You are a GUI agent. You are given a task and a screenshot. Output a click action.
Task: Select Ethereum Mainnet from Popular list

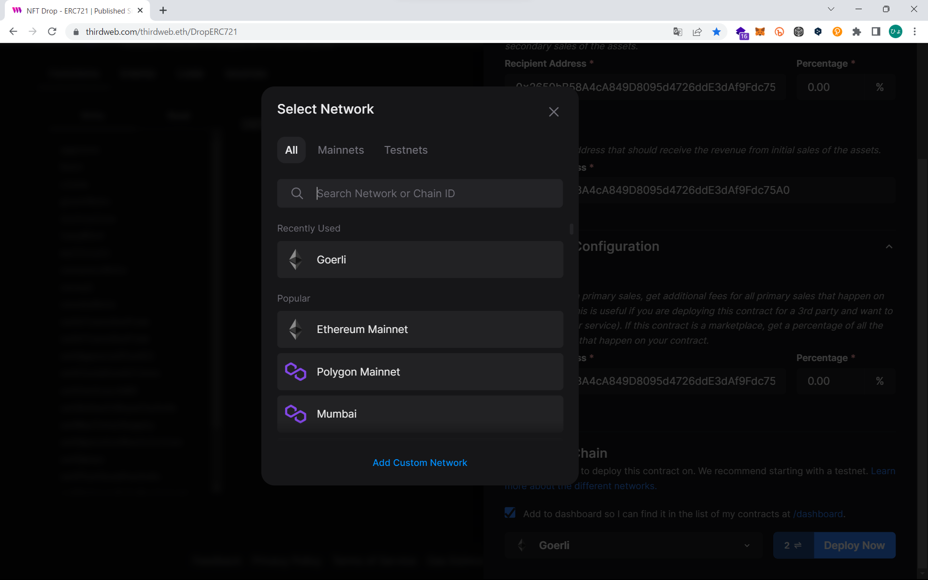(x=420, y=329)
